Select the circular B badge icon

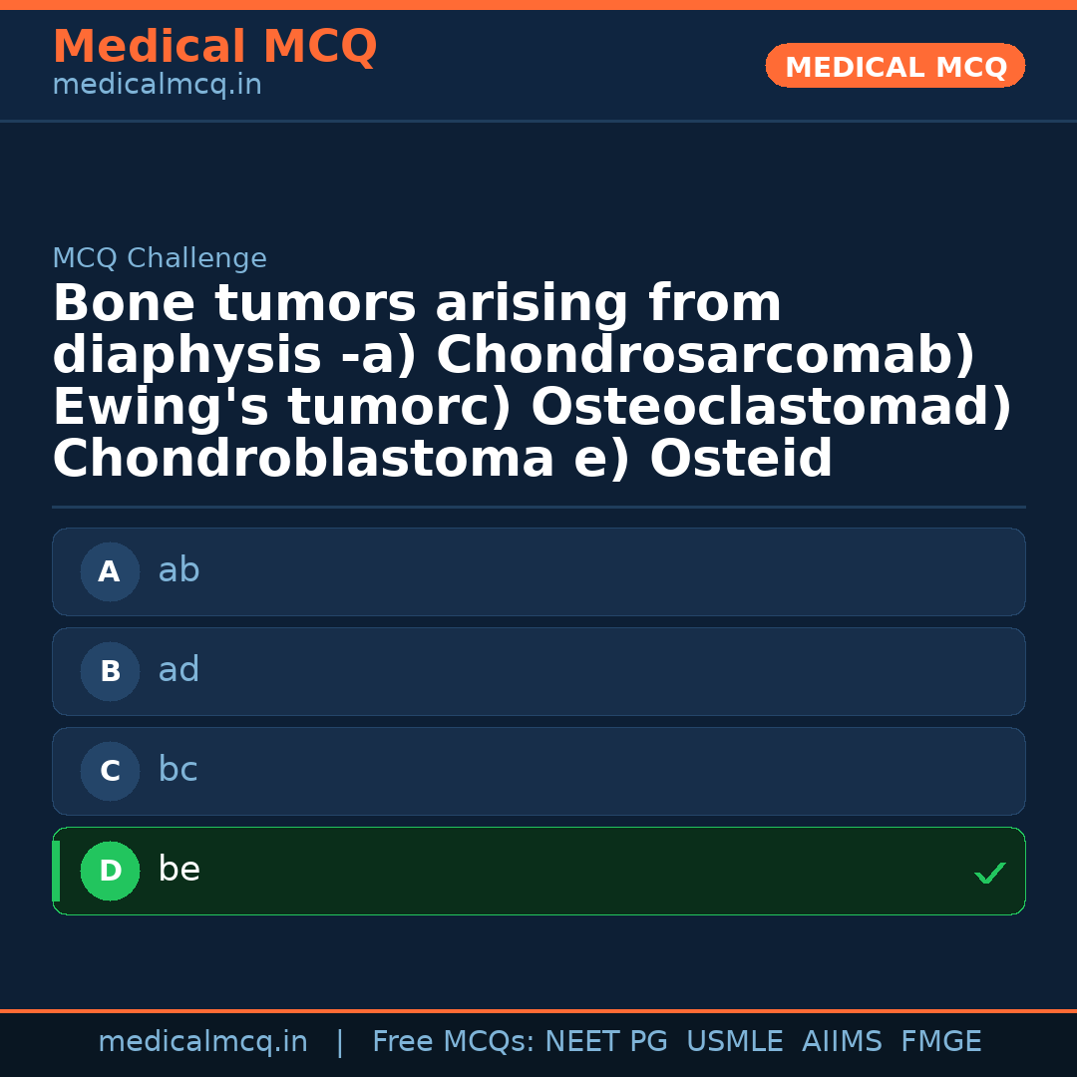click(x=110, y=671)
